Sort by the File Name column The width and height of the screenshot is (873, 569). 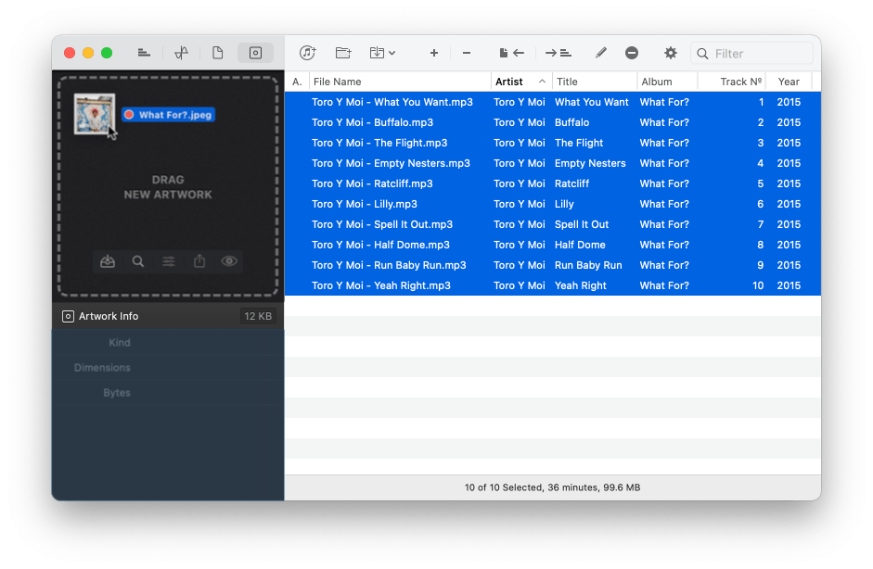pyautogui.click(x=400, y=82)
